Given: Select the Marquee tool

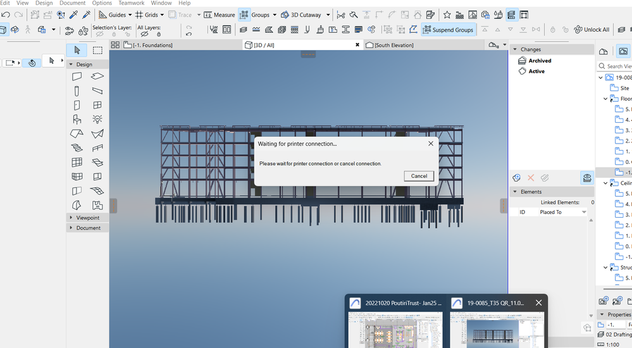Looking at the screenshot, I should (97, 50).
